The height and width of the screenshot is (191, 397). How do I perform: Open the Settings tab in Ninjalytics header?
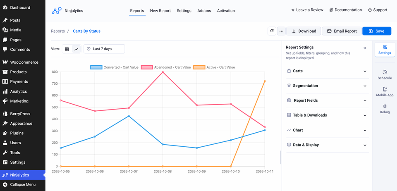(x=184, y=11)
